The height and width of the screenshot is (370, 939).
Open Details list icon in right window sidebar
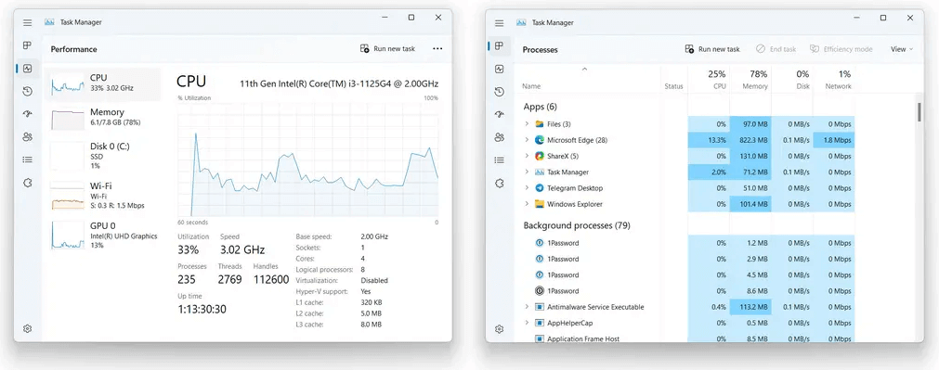point(499,160)
